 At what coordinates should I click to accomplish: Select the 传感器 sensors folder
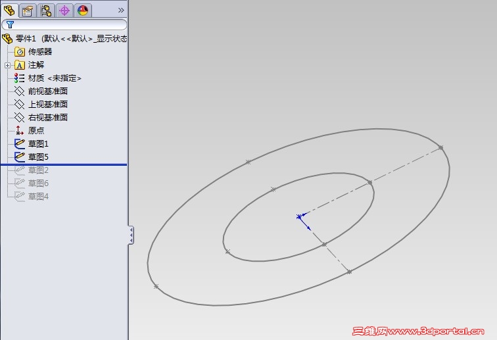click(x=40, y=52)
